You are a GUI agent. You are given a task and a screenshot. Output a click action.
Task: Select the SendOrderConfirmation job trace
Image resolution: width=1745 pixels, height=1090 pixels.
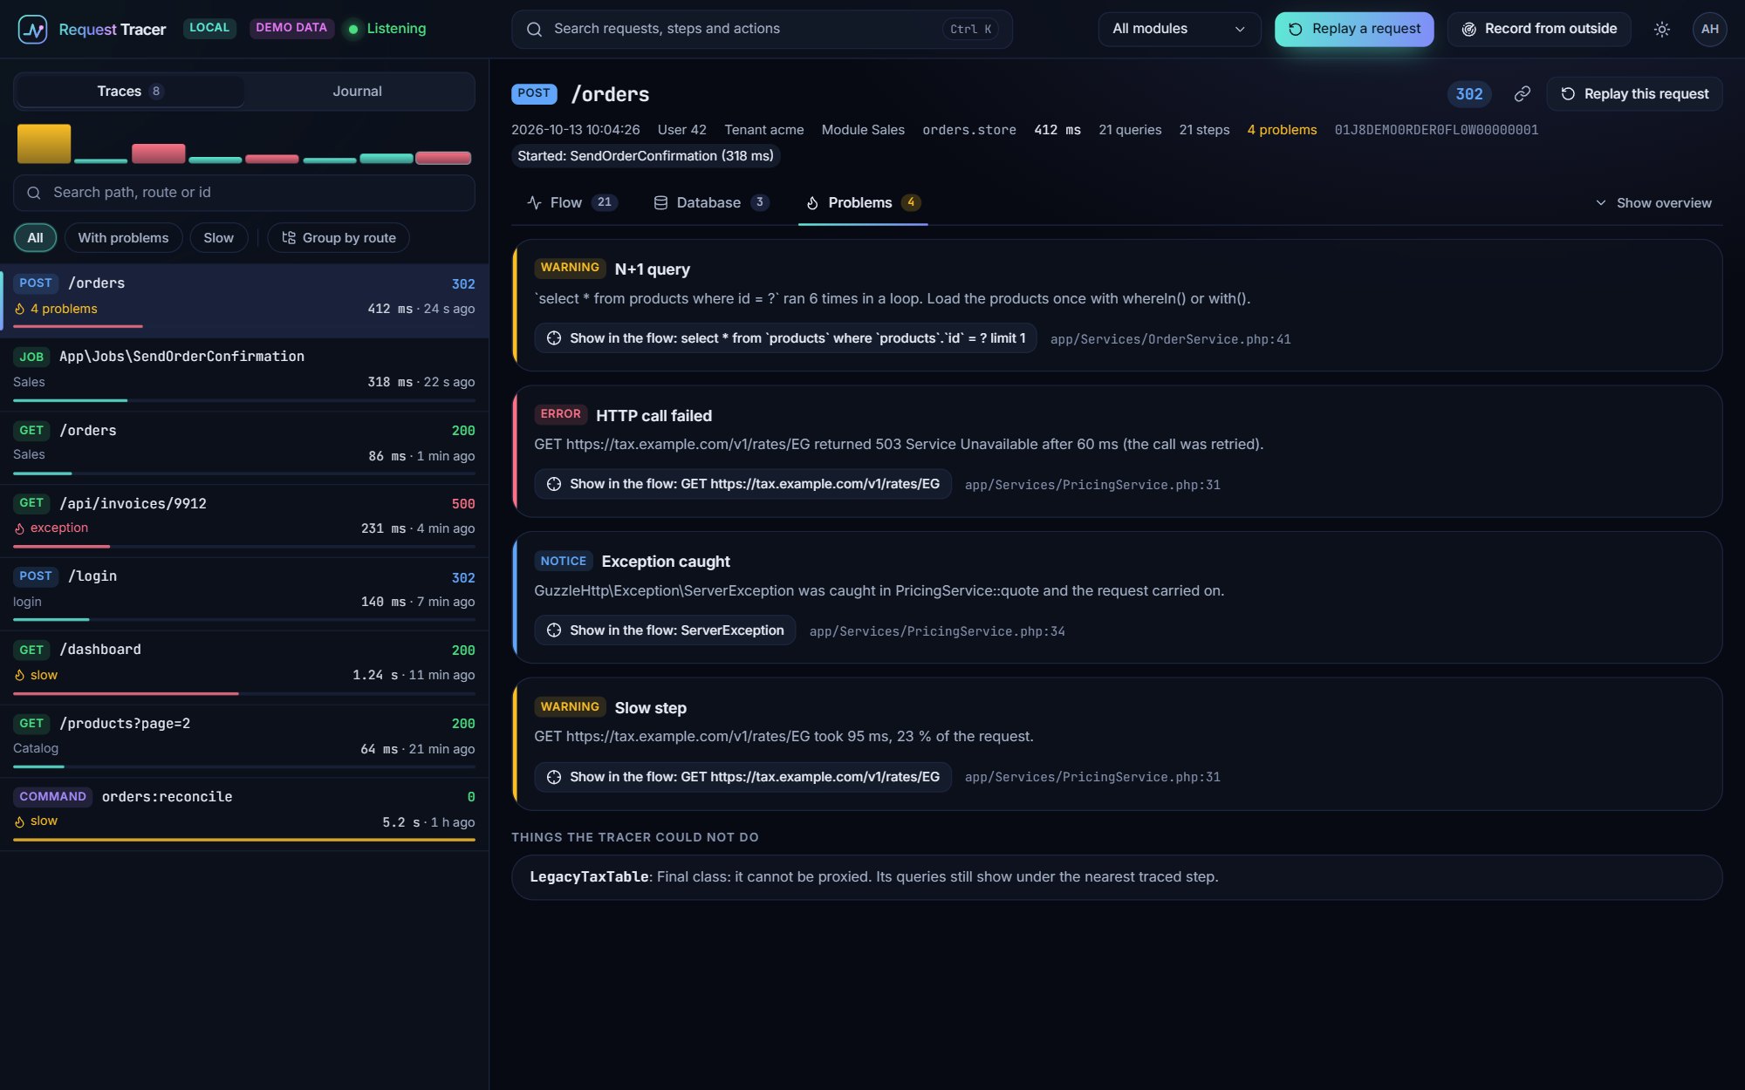[x=244, y=374]
